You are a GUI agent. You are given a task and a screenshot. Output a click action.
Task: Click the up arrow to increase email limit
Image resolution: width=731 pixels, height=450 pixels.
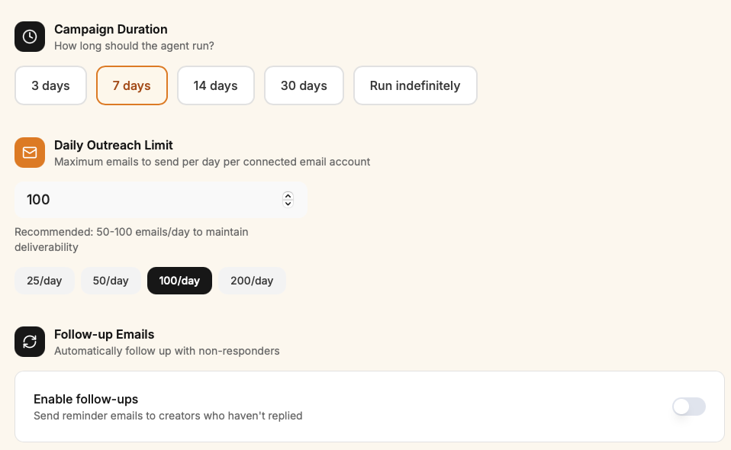pyautogui.click(x=288, y=195)
